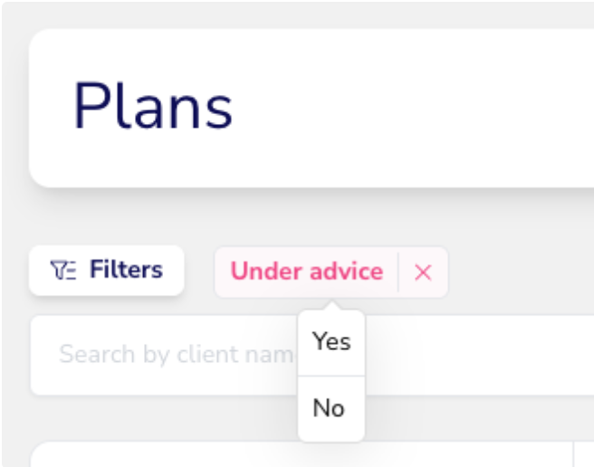Collapse options by clicking Under advice chip
594x467 pixels.
pos(307,272)
